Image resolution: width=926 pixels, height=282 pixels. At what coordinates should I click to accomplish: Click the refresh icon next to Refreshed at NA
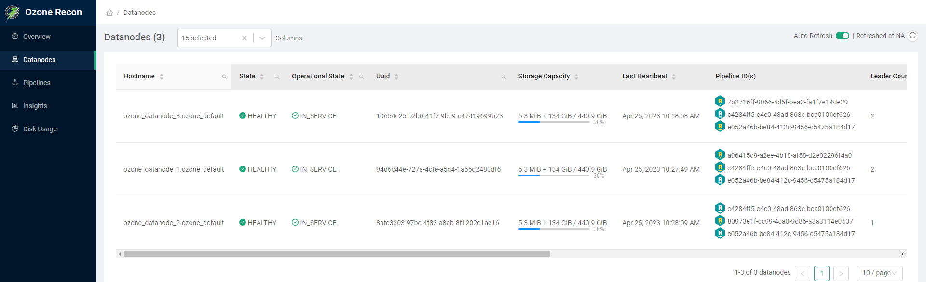pos(912,36)
